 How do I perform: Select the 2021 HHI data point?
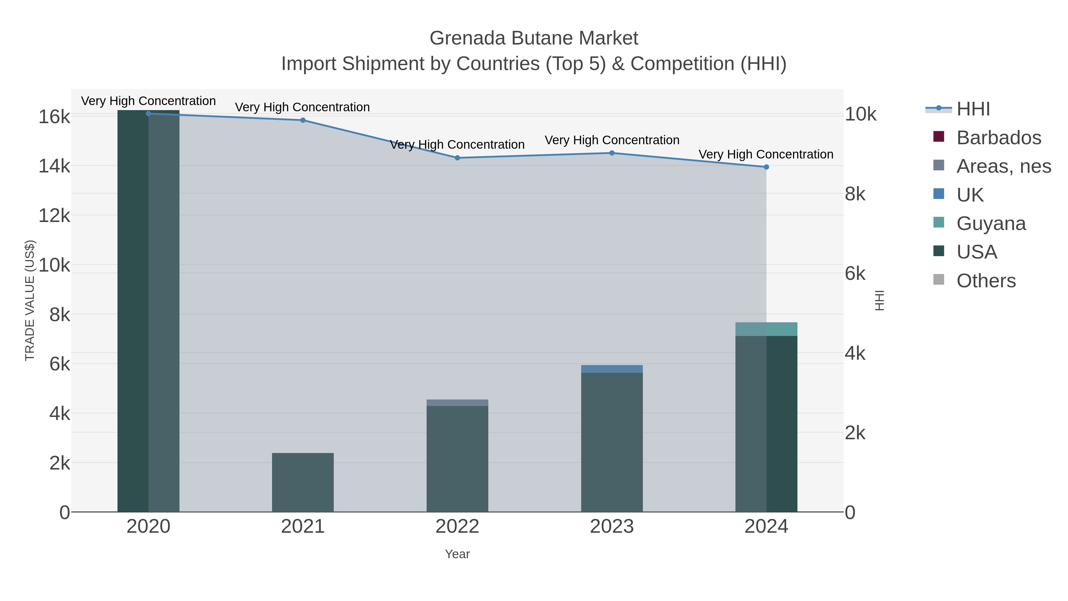pos(303,120)
